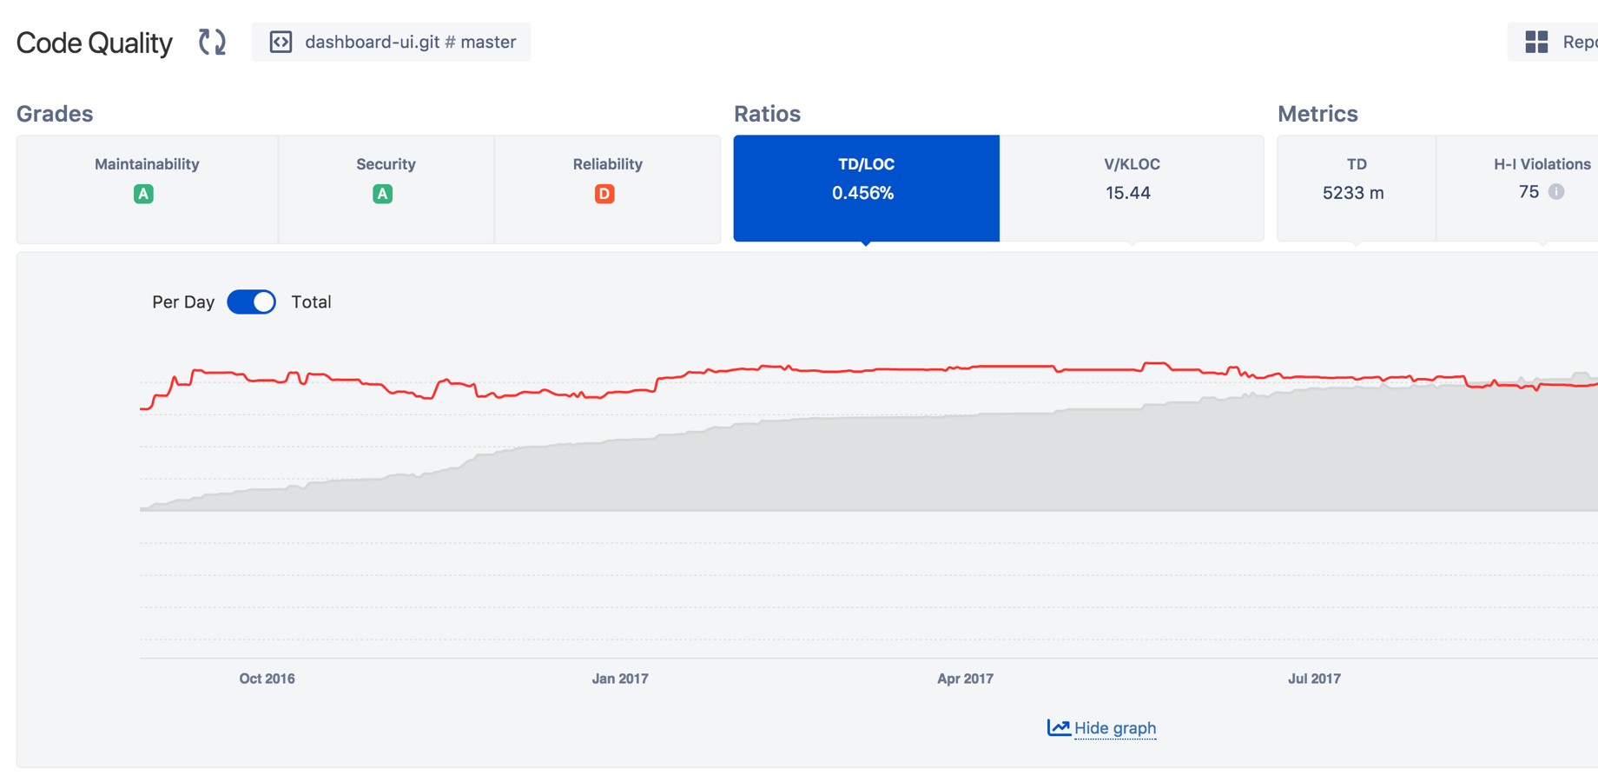Click the Hide graph link

(x=1115, y=728)
